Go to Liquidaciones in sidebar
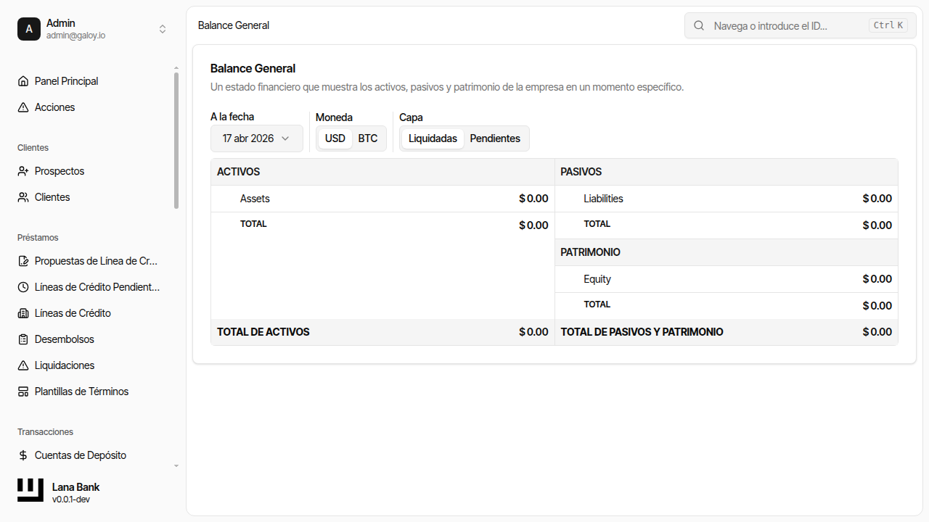929x522 pixels. (65, 365)
